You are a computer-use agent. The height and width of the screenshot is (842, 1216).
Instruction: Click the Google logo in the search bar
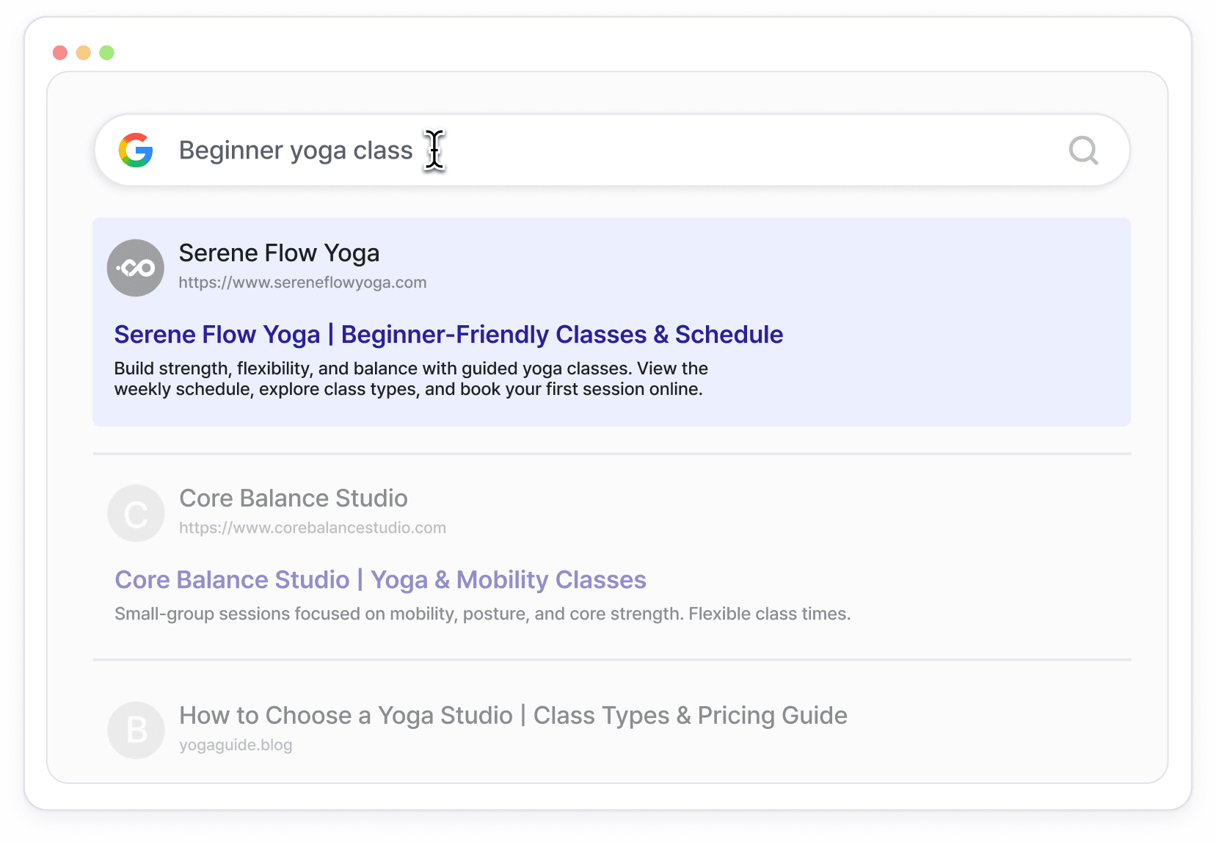click(136, 150)
